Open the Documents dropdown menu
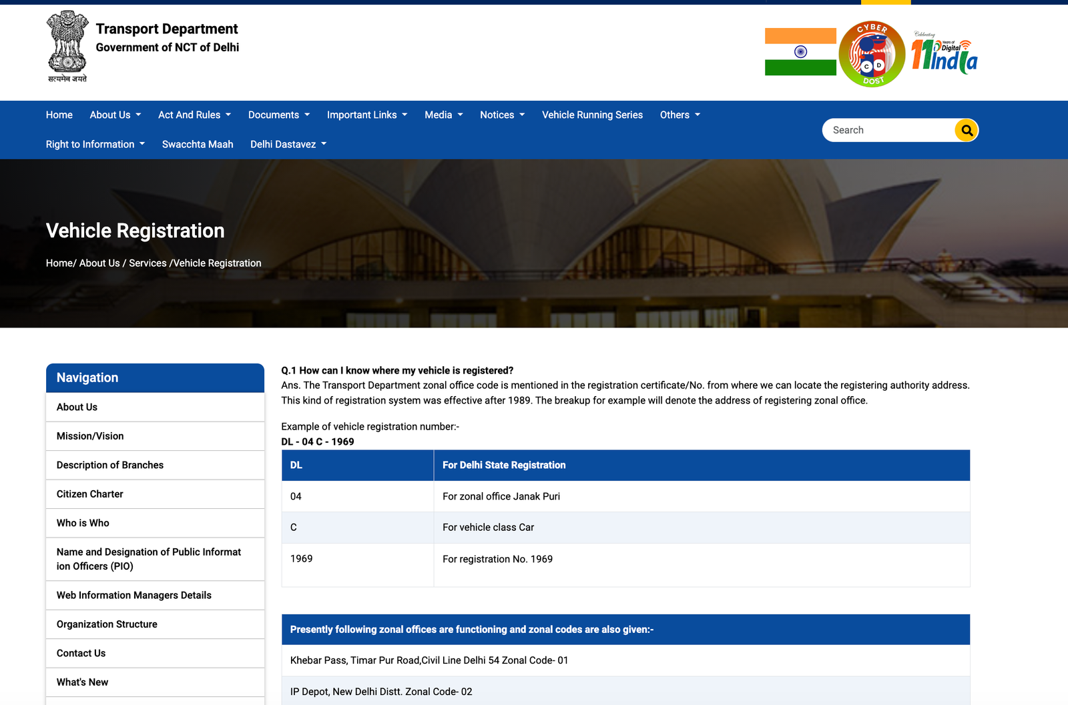The image size is (1068, 705). [279, 115]
